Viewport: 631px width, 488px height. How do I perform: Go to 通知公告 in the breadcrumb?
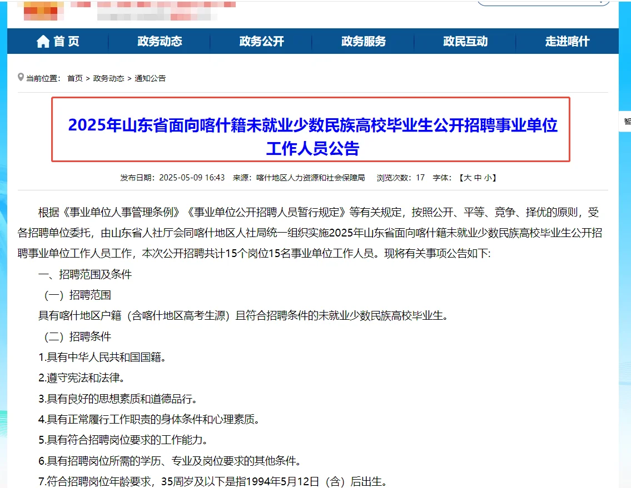150,78
